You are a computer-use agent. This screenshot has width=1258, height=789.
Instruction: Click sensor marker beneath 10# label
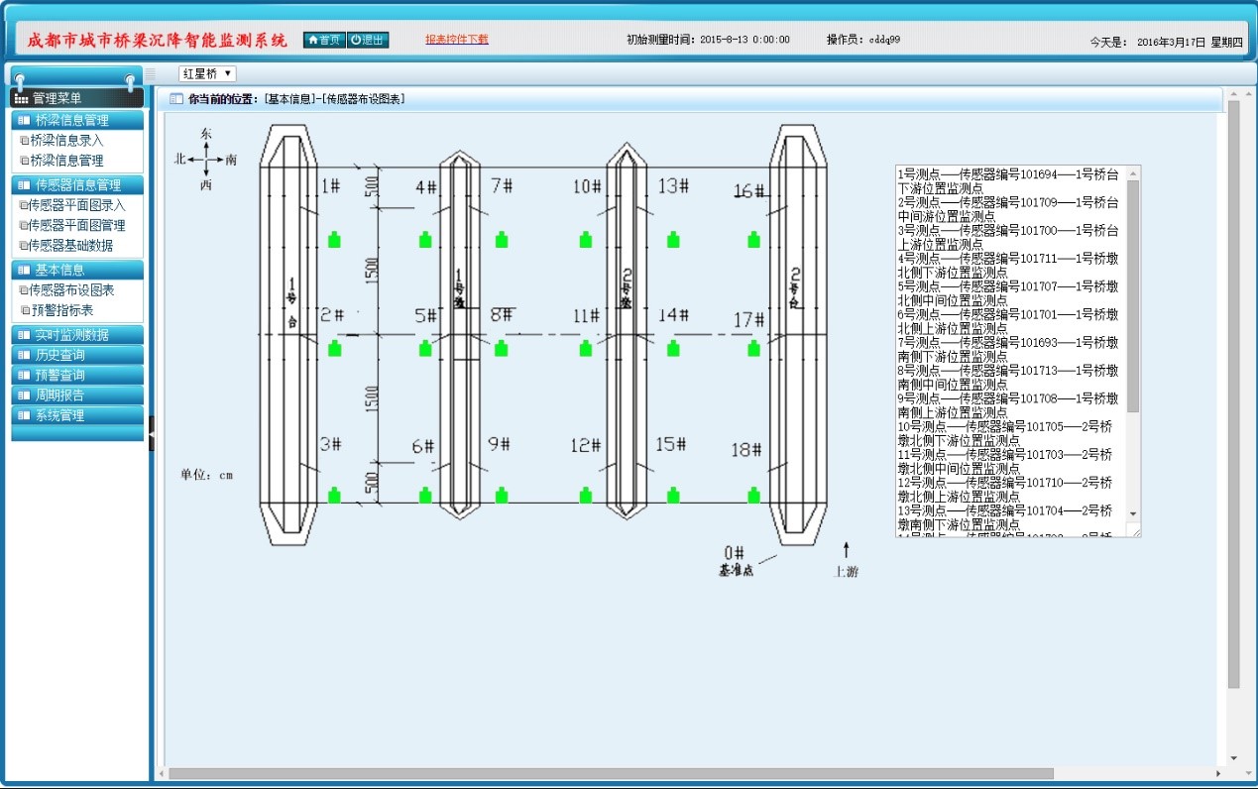point(586,239)
